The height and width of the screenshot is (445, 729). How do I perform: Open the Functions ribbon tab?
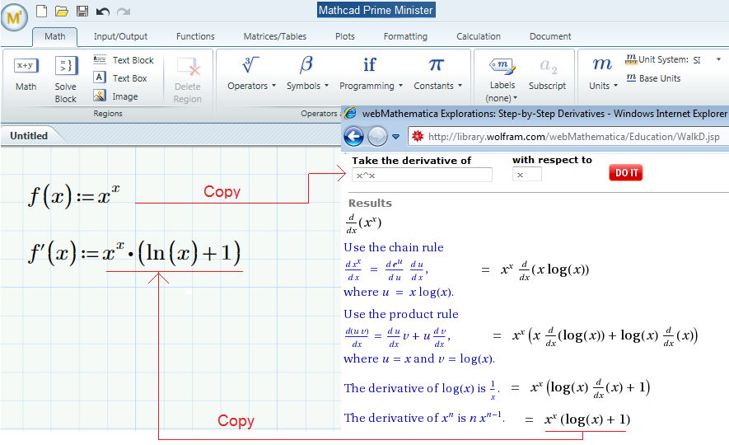(195, 36)
